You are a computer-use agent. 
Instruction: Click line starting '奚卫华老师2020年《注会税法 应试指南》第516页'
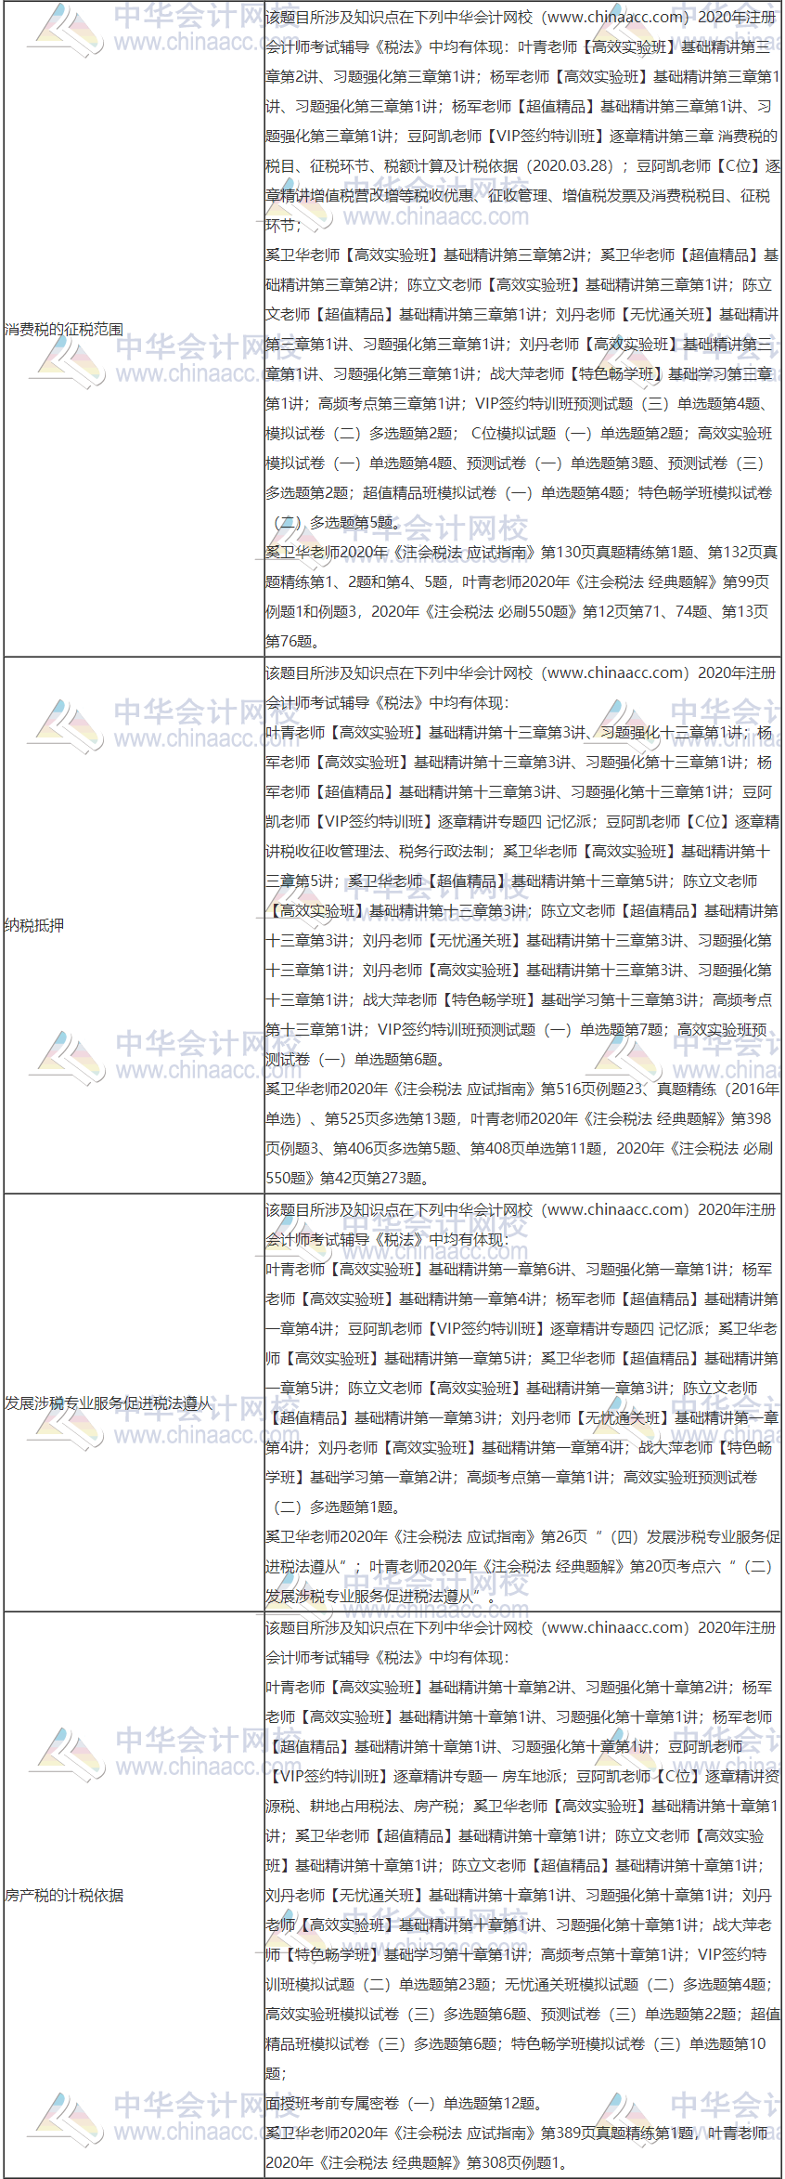tap(522, 1089)
